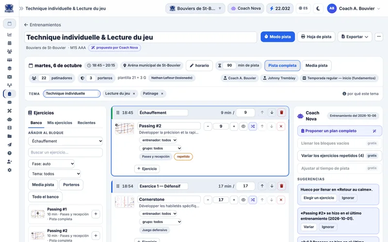Move Échauffement block down with arrow
This screenshot has height=242, width=388.
tap(272, 113)
